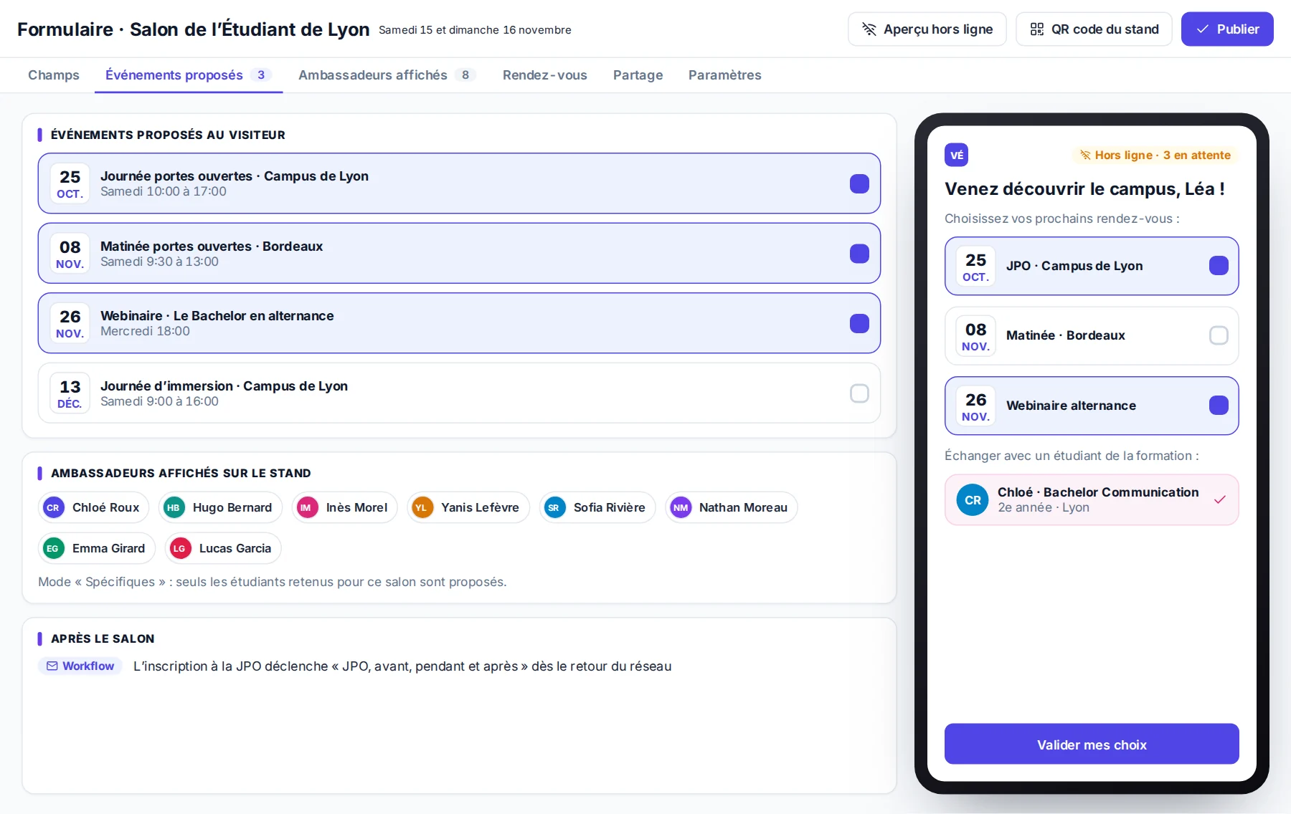Image resolution: width=1291 pixels, height=814 pixels.
Task: Switch to Ambassadeurs affichés tab
Action: tap(387, 75)
